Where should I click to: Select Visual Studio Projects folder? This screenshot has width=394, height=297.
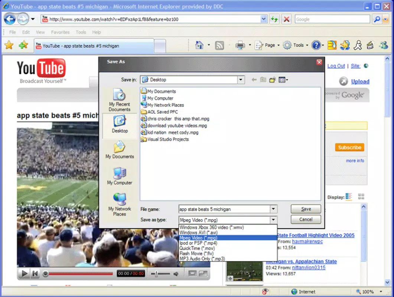(x=165, y=139)
